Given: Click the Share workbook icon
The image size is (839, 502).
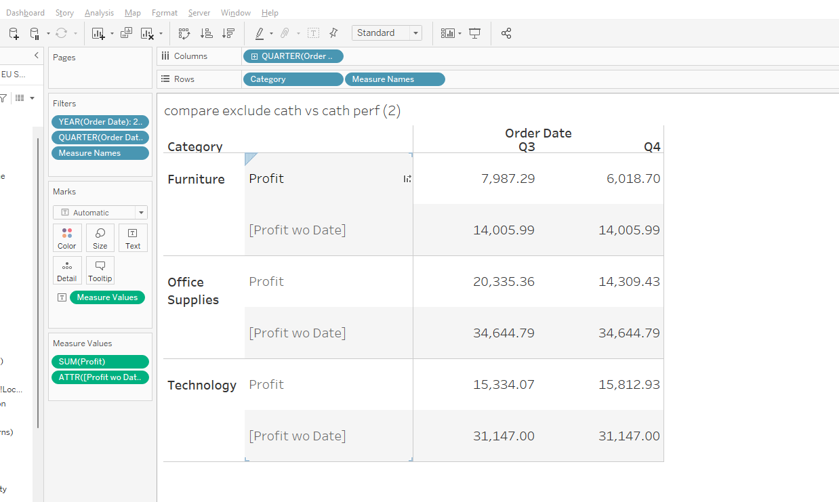Looking at the screenshot, I should click(507, 33).
